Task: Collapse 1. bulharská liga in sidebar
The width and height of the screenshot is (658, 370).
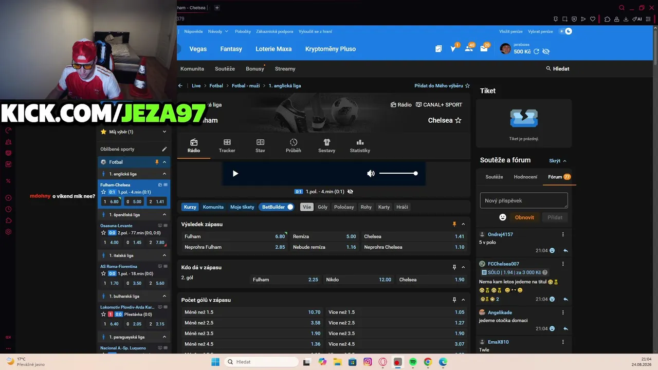Action: pos(164,297)
